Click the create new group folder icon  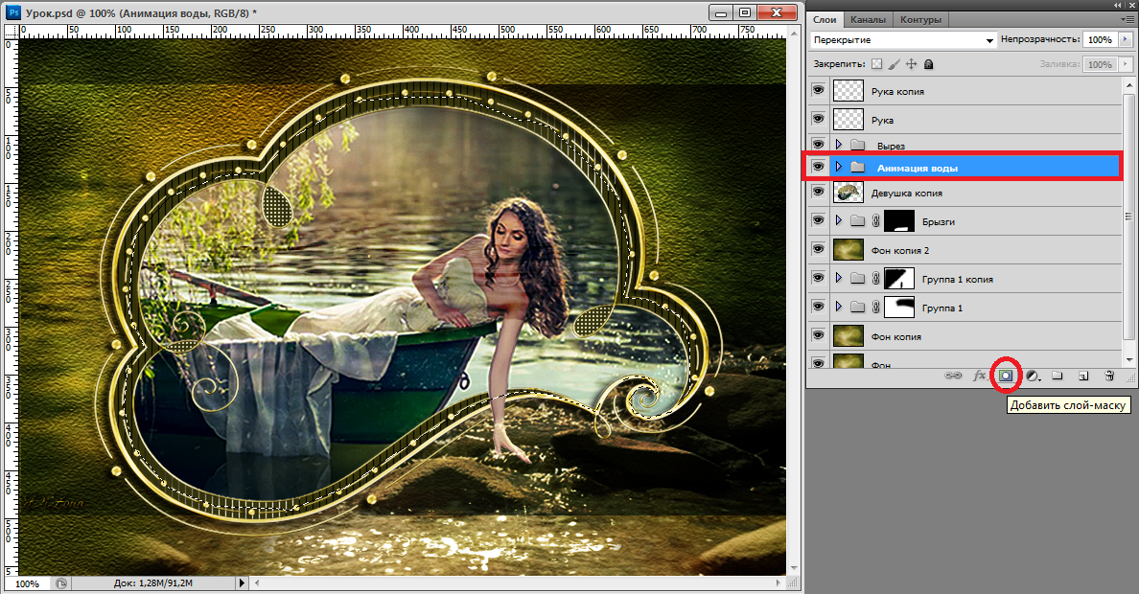point(1058,376)
